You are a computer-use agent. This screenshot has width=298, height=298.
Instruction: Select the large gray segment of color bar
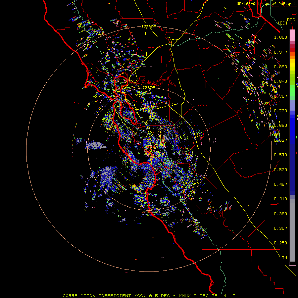[x=292, y=230]
